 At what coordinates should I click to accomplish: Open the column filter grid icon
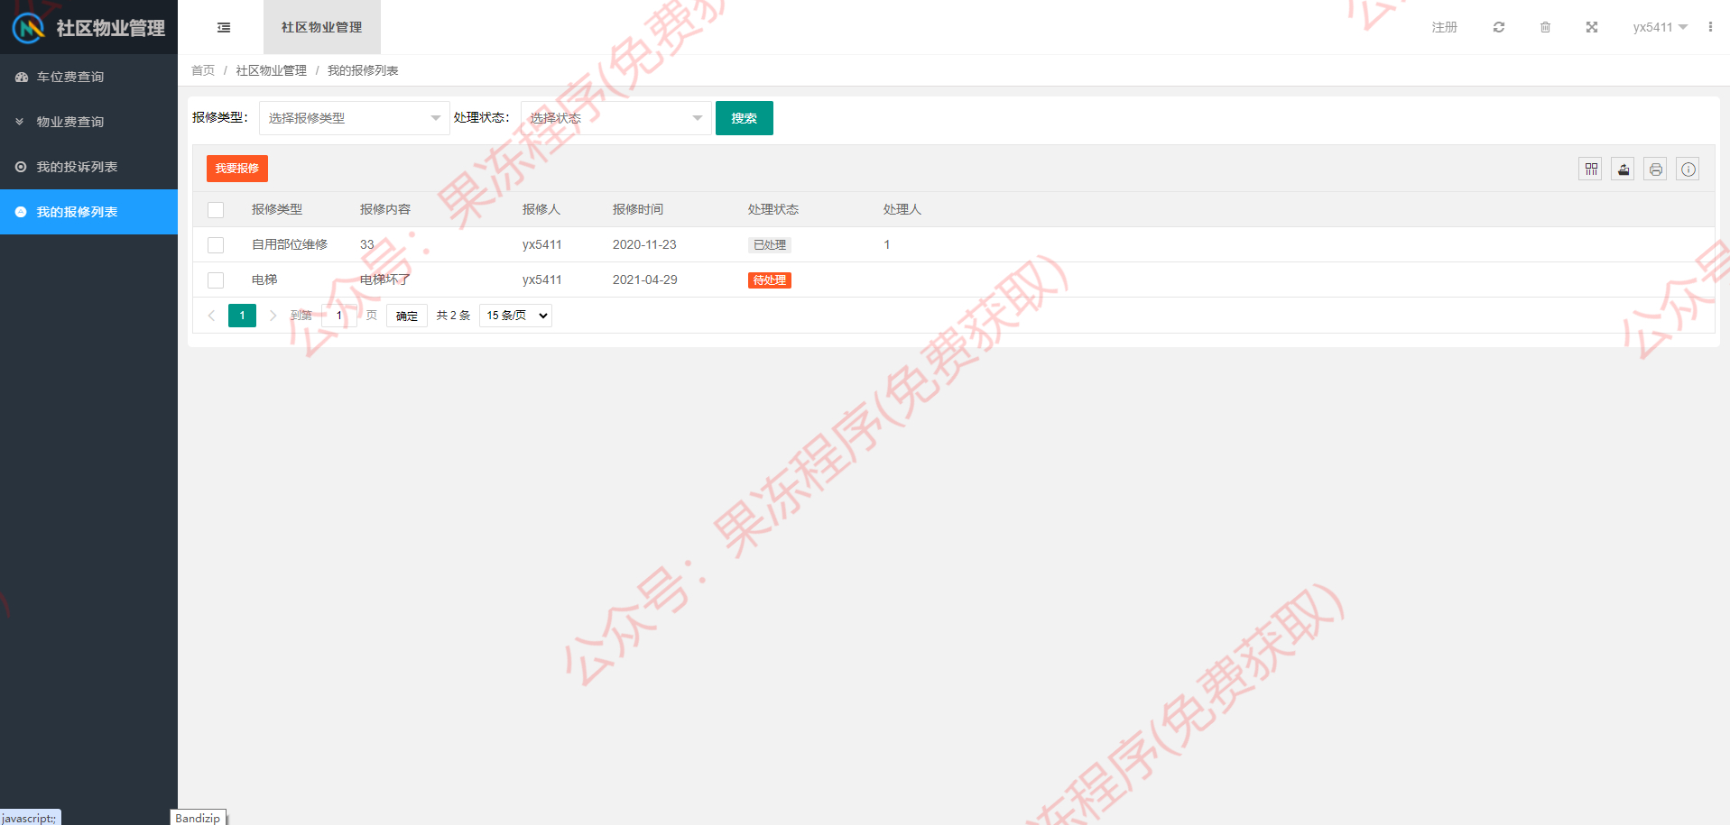coord(1591,169)
